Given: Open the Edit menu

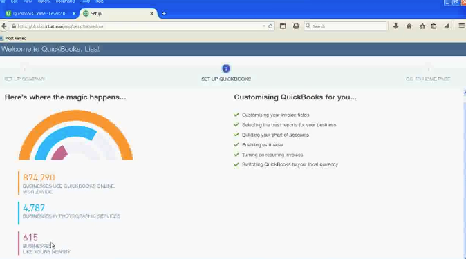Looking at the screenshot, I should (x=14, y=1).
